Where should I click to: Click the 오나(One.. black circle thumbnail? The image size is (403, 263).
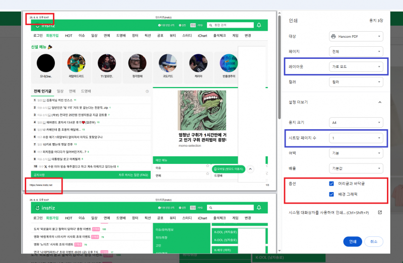coord(46,63)
